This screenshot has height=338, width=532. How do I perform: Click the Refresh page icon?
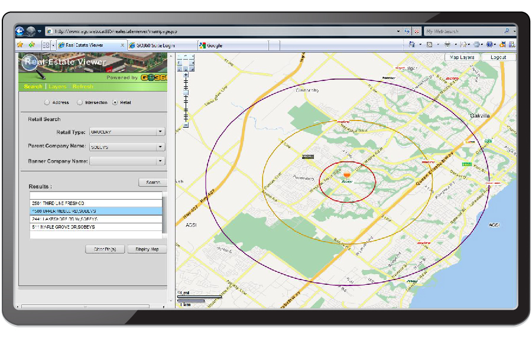pos(407,31)
